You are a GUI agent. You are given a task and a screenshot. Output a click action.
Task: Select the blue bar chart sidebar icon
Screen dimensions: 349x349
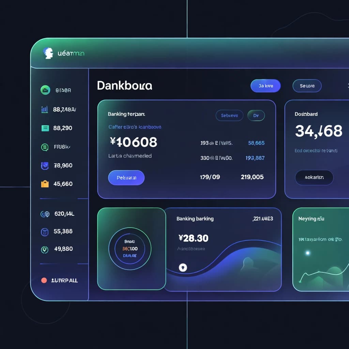(45, 109)
